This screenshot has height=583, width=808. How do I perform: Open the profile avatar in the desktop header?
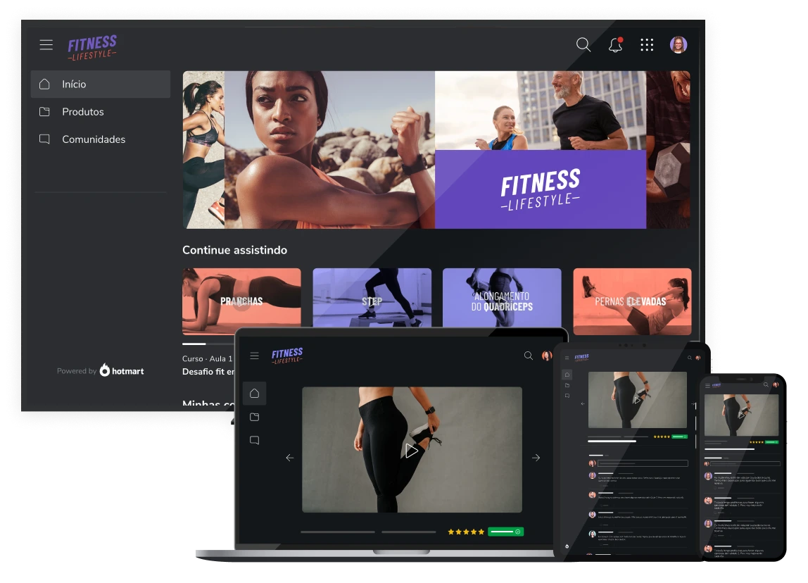(678, 45)
